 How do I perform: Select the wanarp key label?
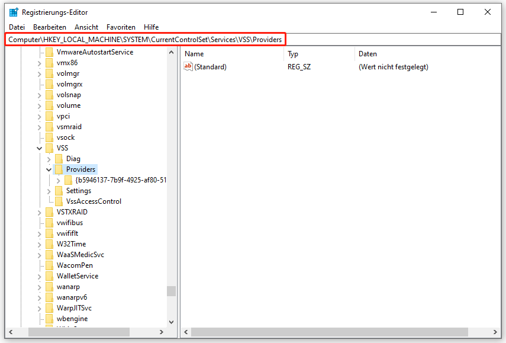(x=68, y=287)
